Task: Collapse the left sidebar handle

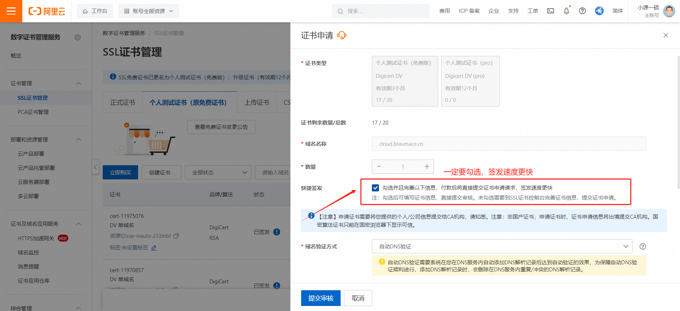Action: [x=95, y=167]
